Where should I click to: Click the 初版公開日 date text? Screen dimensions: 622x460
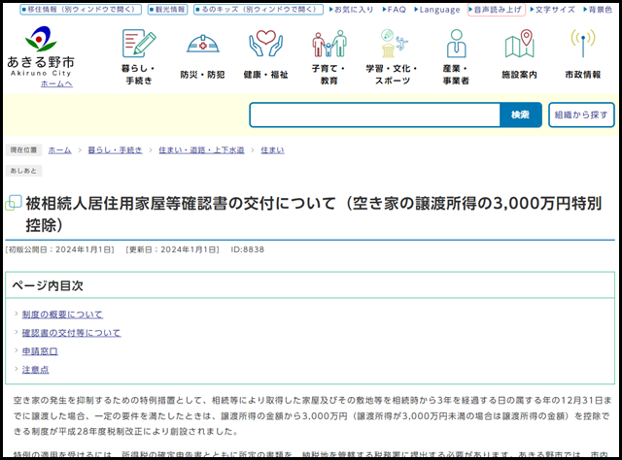pyautogui.click(x=59, y=249)
